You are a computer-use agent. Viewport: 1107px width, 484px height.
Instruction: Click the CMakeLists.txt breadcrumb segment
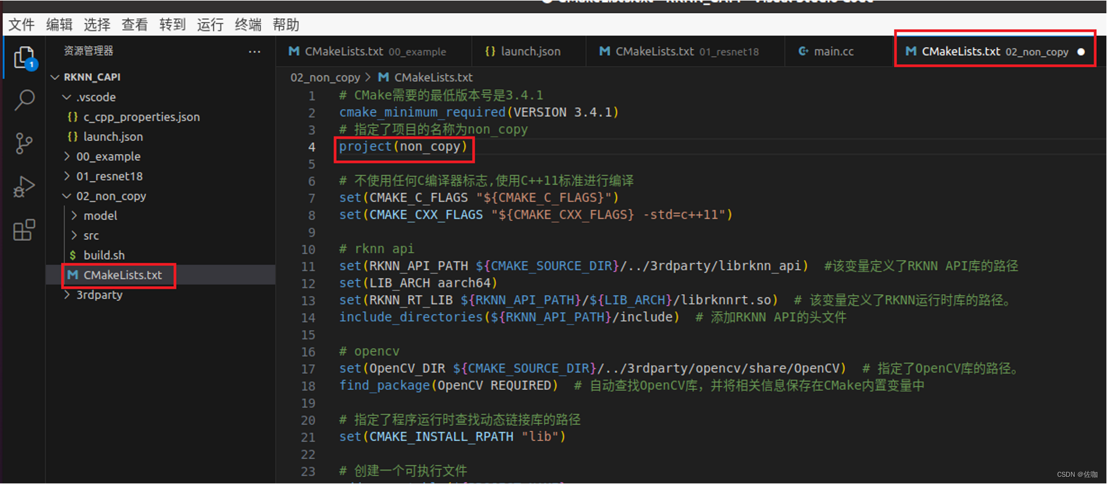pyautogui.click(x=434, y=77)
